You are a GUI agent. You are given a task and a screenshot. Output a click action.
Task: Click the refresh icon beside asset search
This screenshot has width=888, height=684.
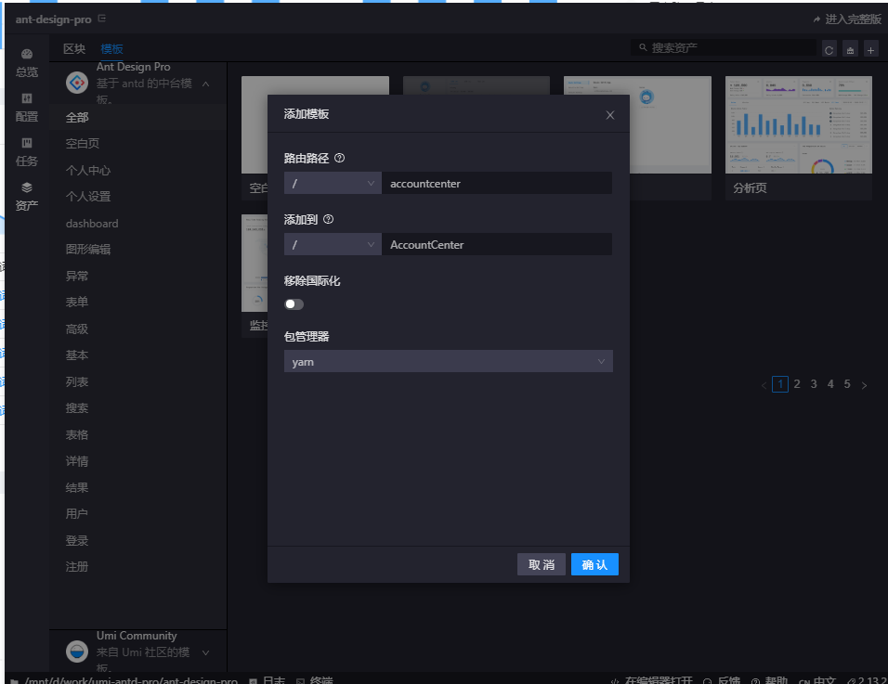[829, 50]
